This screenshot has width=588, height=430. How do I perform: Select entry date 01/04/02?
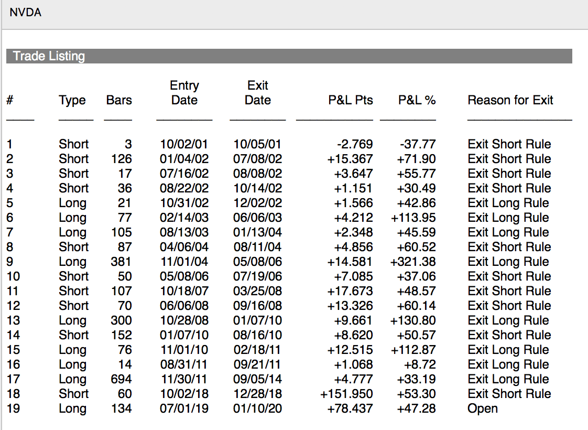(184, 159)
